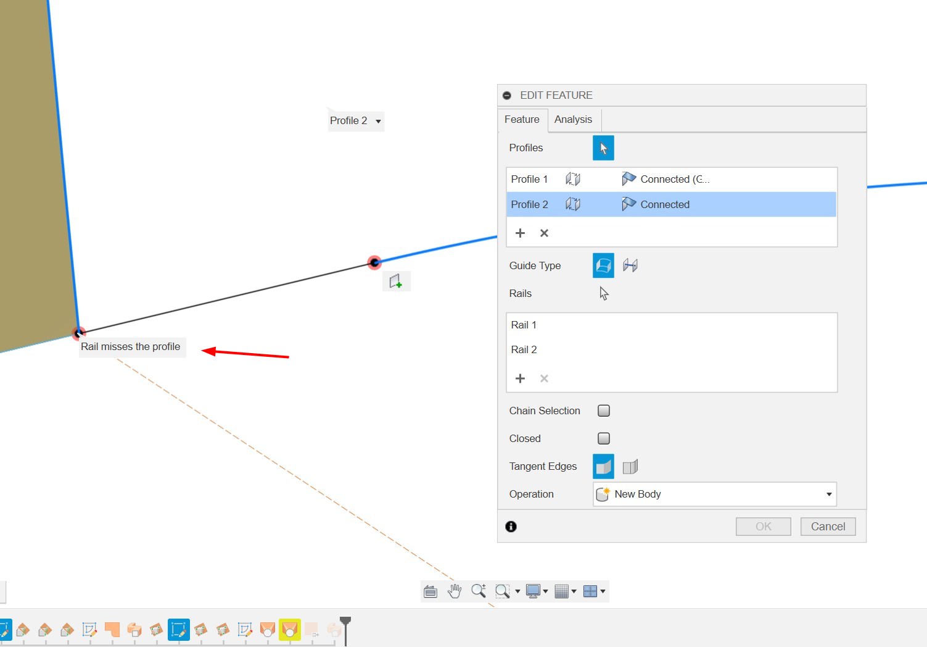Select the Zoom magnifier tool

[x=479, y=591]
